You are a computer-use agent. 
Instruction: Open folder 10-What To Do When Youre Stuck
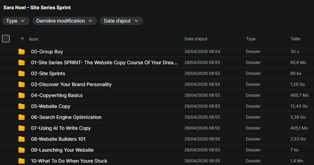(69, 161)
